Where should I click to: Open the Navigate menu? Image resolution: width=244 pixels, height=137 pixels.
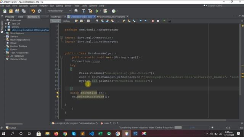[x=24, y=6]
